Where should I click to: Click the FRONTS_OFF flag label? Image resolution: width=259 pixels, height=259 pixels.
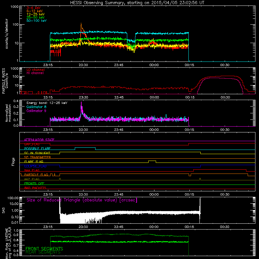pyautogui.click(x=34, y=184)
